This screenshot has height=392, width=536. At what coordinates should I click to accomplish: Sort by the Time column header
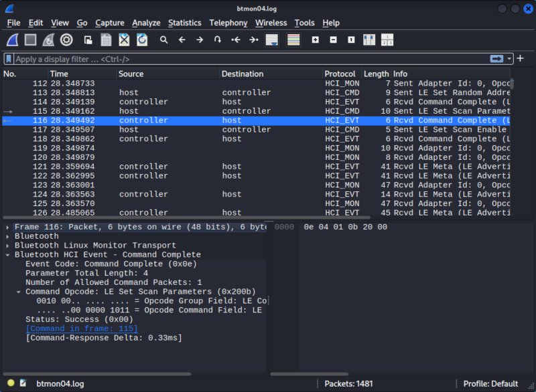tap(82, 74)
